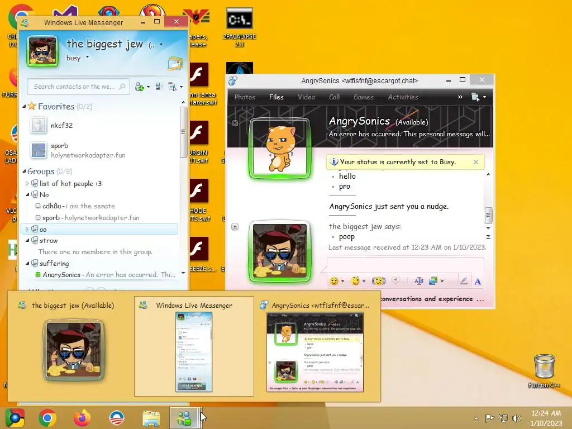
Task: Click the contact list scrollbar thumb
Action: 183,131
